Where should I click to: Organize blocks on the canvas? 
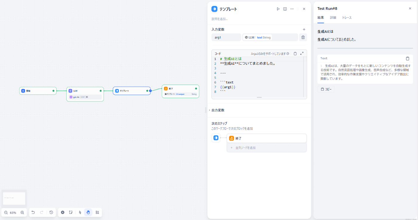[x=97, y=212]
